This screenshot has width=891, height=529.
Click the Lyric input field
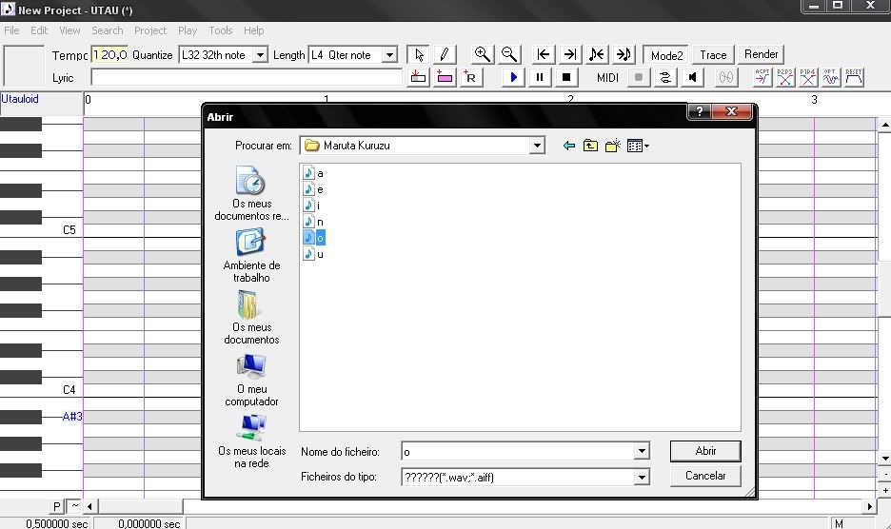pyautogui.click(x=246, y=77)
